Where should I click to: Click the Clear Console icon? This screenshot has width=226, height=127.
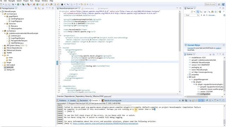[190, 100]
